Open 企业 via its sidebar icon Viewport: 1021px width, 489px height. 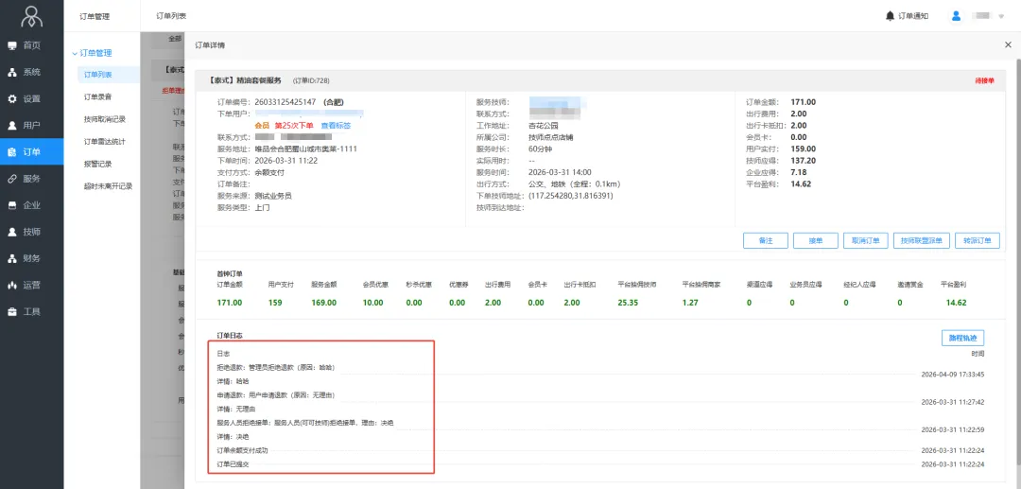[x=12, y=204]
